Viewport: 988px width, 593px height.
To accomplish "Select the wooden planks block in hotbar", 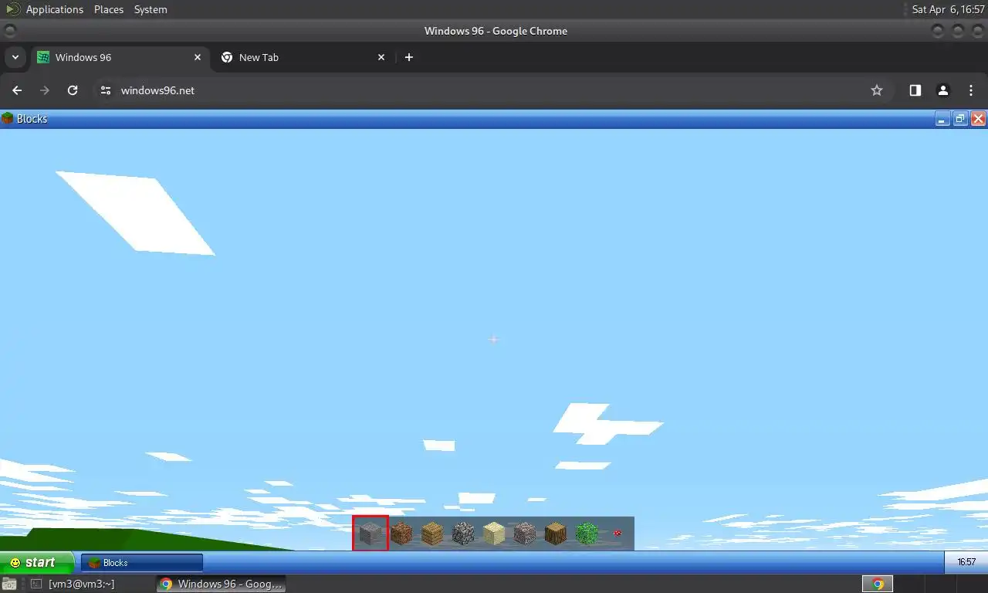I will [432, 534].
